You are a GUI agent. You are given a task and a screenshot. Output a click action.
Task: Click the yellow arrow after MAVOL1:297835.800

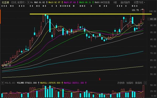[x=62, y=83]
